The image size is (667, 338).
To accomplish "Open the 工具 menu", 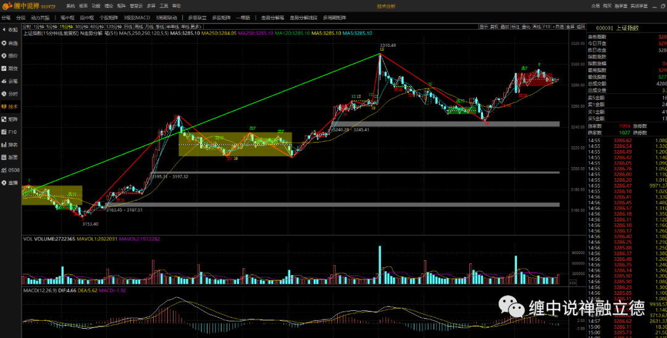I will [164, 6].
